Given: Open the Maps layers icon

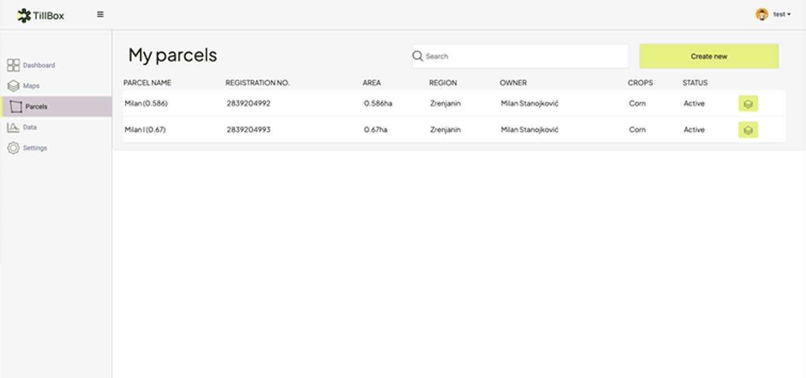Looking at the screenshot, I should point(13,86).
